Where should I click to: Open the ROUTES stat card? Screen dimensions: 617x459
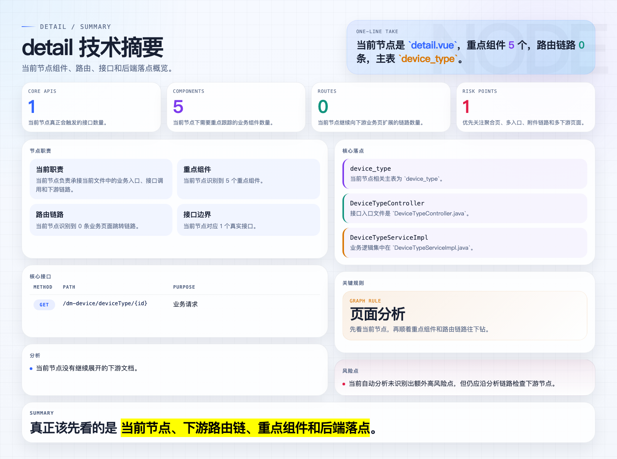point(381,107)
